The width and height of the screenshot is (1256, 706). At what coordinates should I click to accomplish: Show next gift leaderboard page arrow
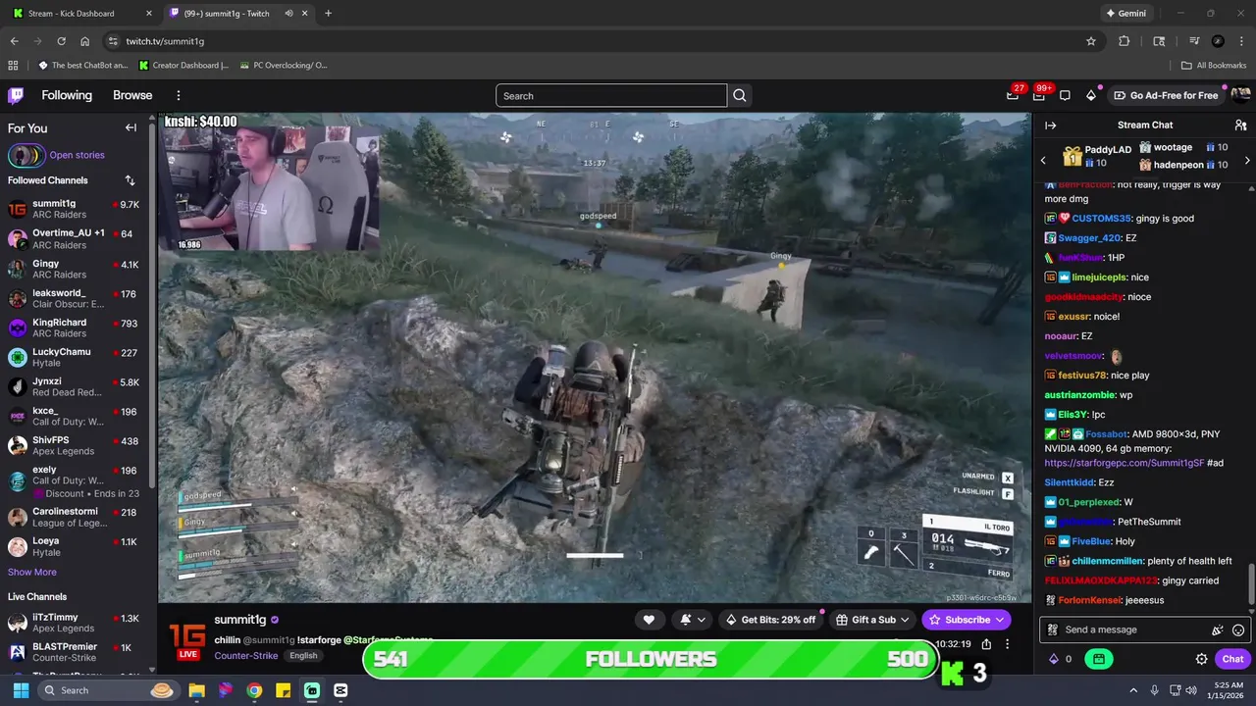[1247, 160]
